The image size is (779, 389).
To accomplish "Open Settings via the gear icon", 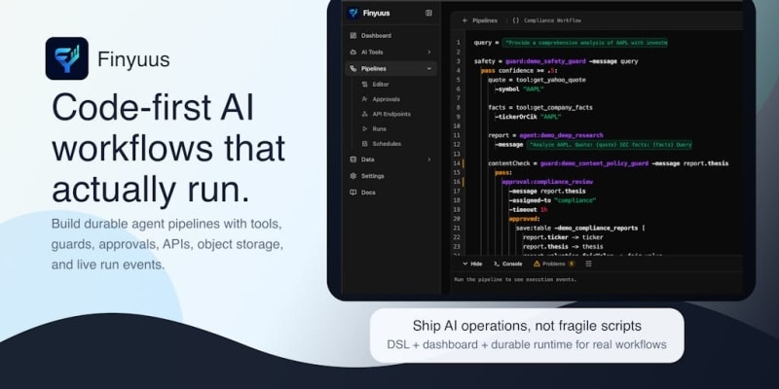I will tap(353, 176).
